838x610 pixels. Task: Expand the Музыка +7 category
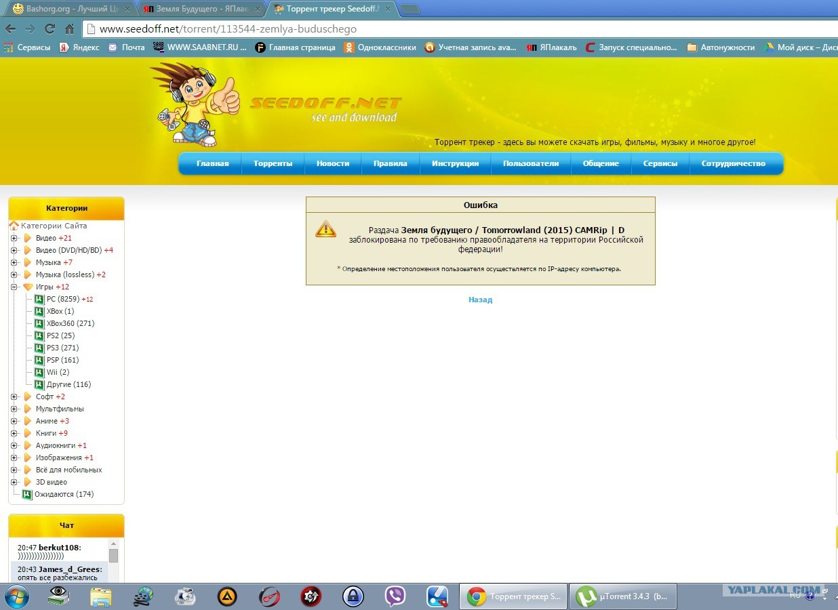tap(14, 262)
